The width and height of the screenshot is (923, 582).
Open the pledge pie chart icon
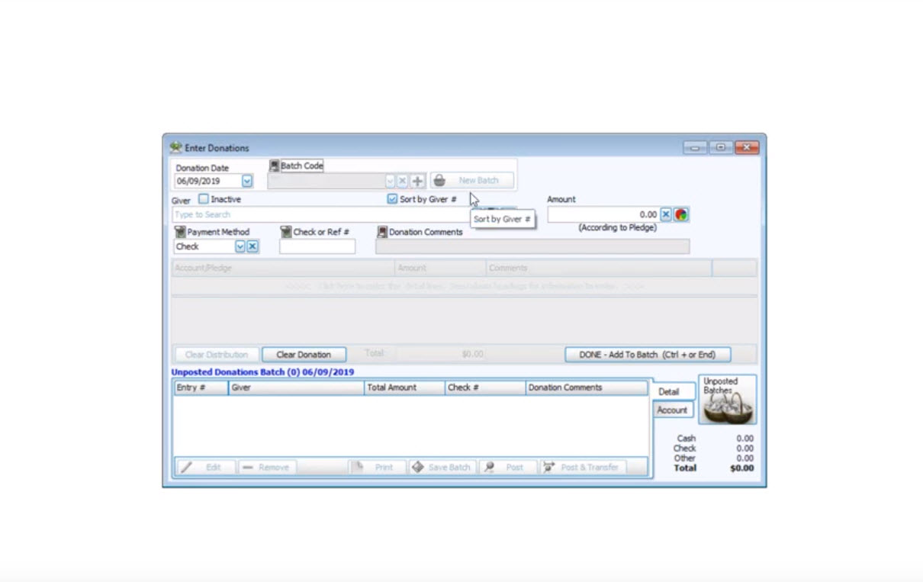point(680,215)
